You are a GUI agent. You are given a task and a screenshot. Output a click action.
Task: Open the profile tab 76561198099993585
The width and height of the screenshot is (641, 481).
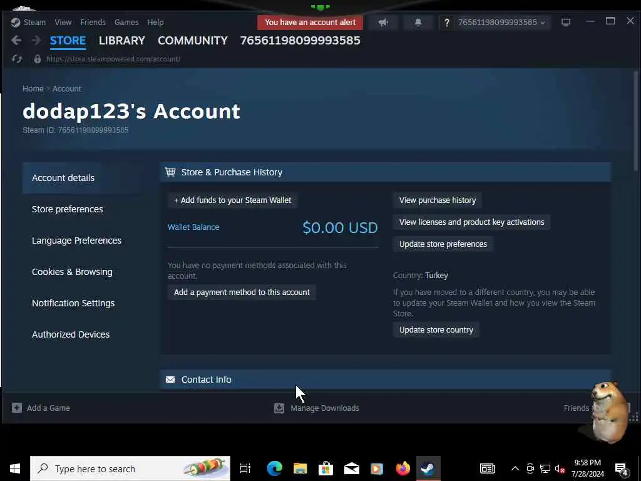coord(300,41)
